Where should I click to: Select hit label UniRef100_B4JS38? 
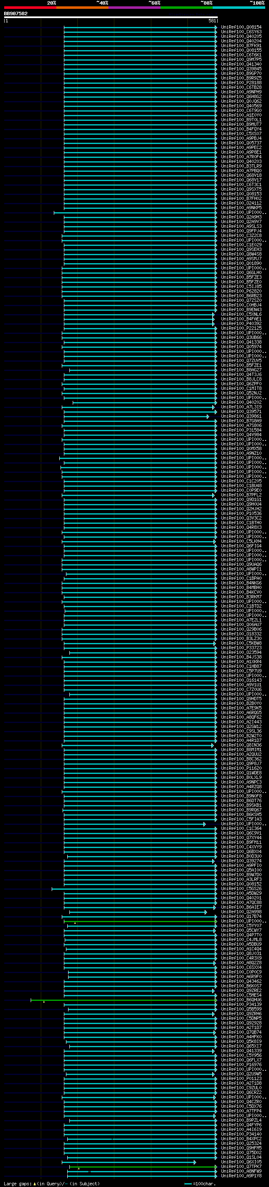241,657
